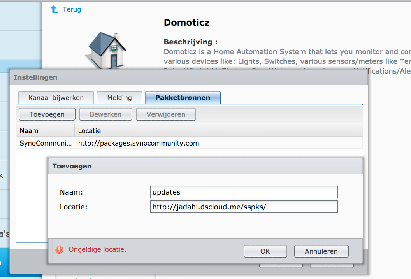Click the Toevoegen button in Instellingen
The height and width of the screenshot is (279, 411).
(x=47, y=114)
